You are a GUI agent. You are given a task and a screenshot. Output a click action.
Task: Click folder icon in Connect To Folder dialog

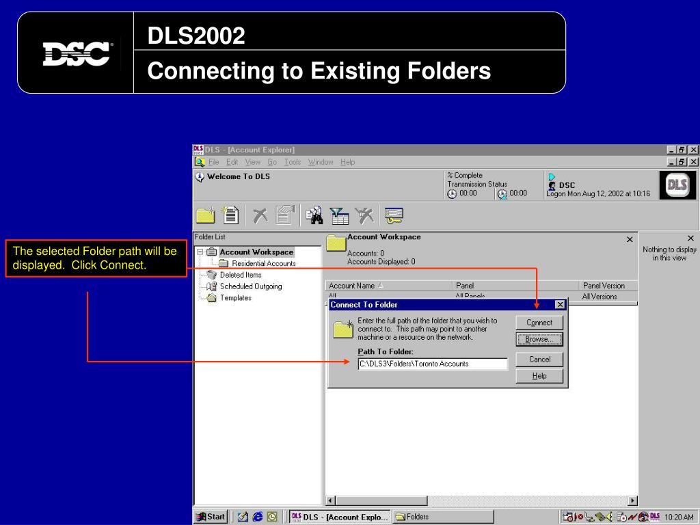tap(344, 329)
